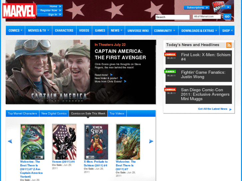Image resolution: width=242 pixels, height=181 pixels.
Task: Open Get All the Latest News link
Action: (x=212, y=109)
